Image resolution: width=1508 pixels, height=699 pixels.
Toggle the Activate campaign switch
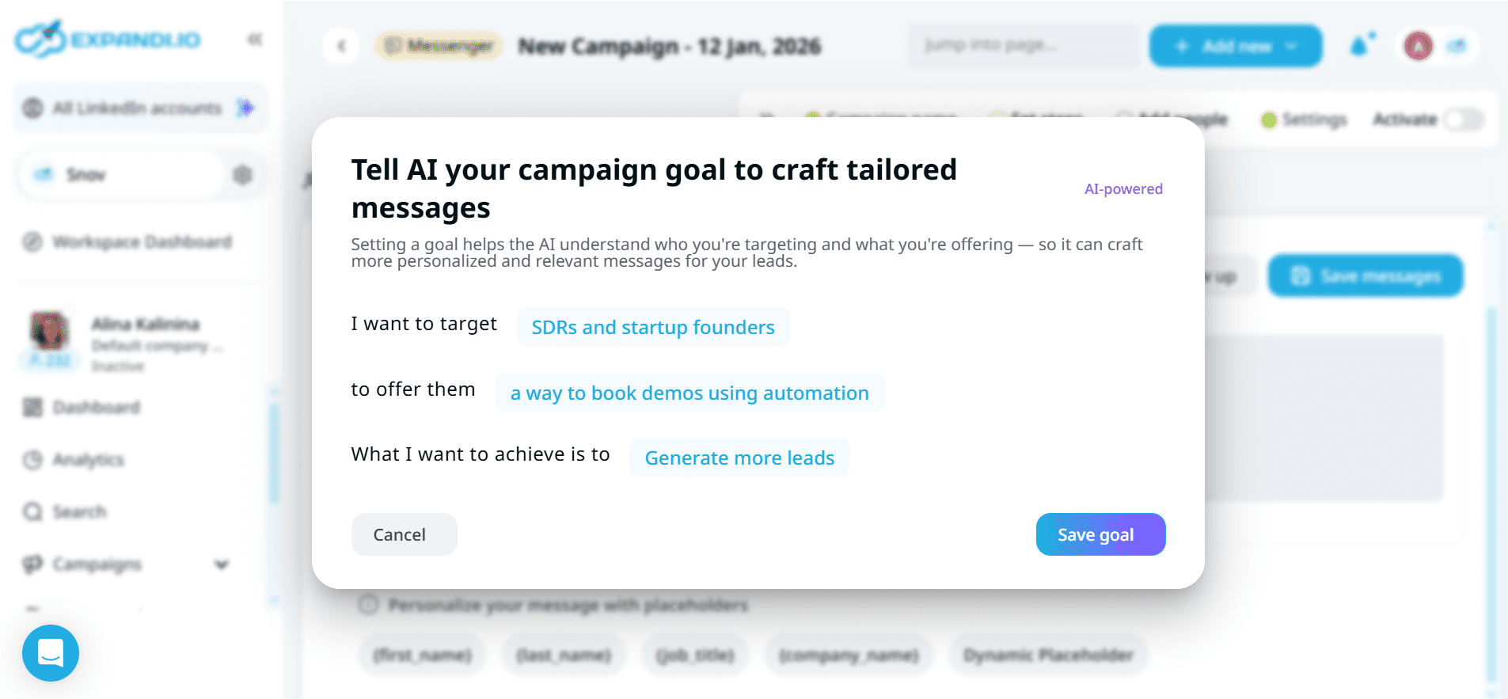(1463, 120)
